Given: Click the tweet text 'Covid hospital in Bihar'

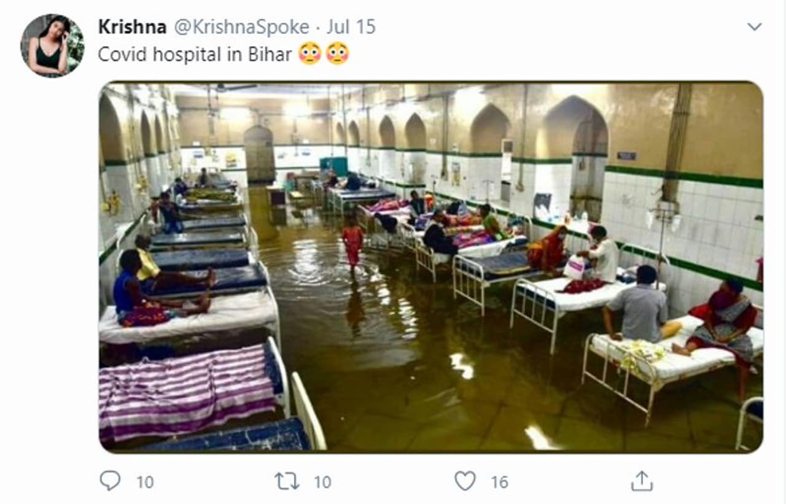Looking at the screenshot, I should pyautogui.click(x=195, y=54).
